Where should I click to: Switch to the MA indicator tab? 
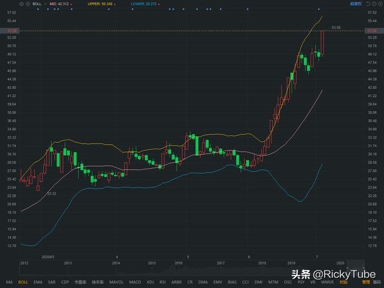(x=8, y=281)
